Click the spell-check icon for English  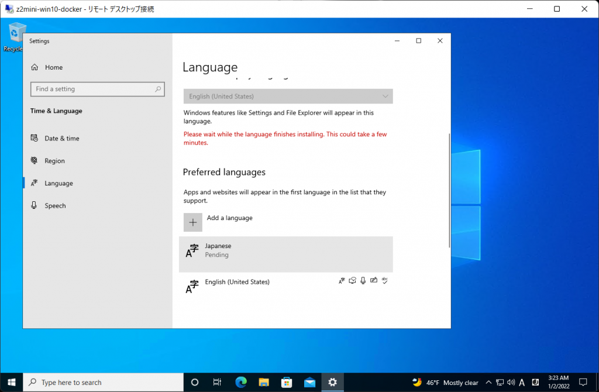tap(385, 280)
